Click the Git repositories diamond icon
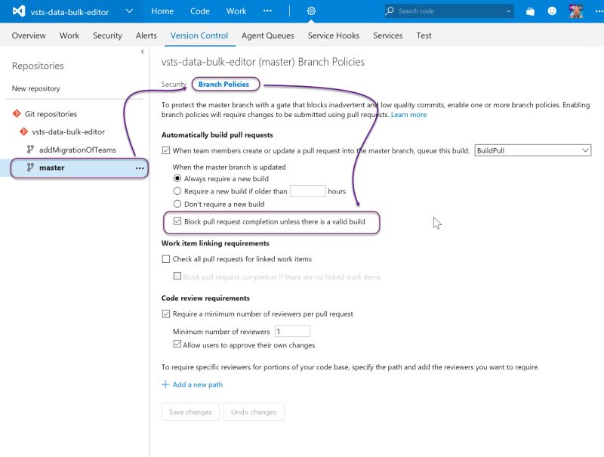Screen dimensions: 604x457 [17, 113]
